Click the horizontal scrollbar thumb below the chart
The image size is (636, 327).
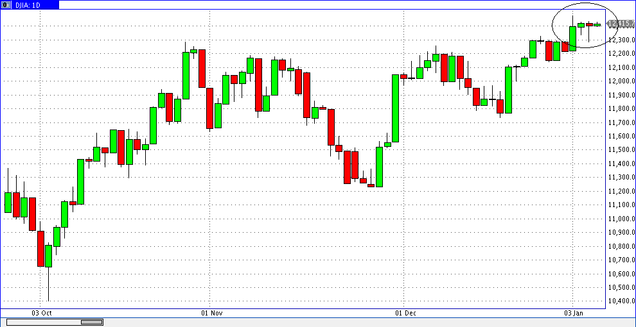point(92,322)
